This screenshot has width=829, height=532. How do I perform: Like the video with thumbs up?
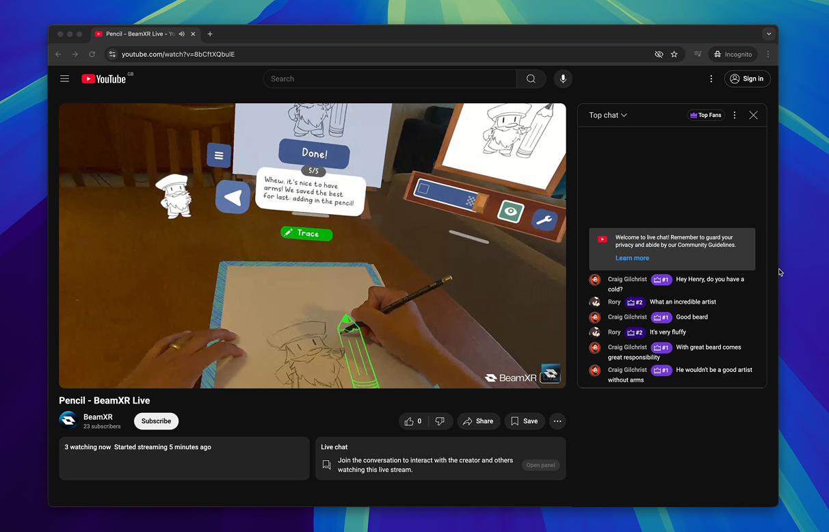click(x=414, y=421)
